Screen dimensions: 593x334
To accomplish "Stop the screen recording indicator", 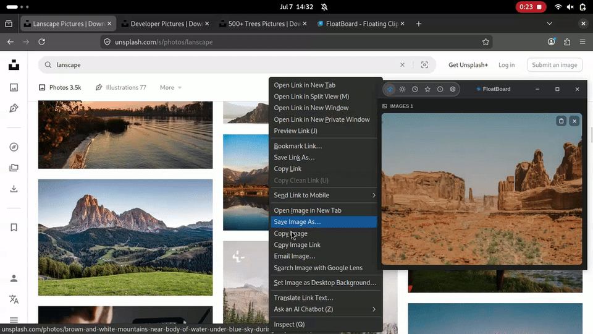I will click(531, 7).
